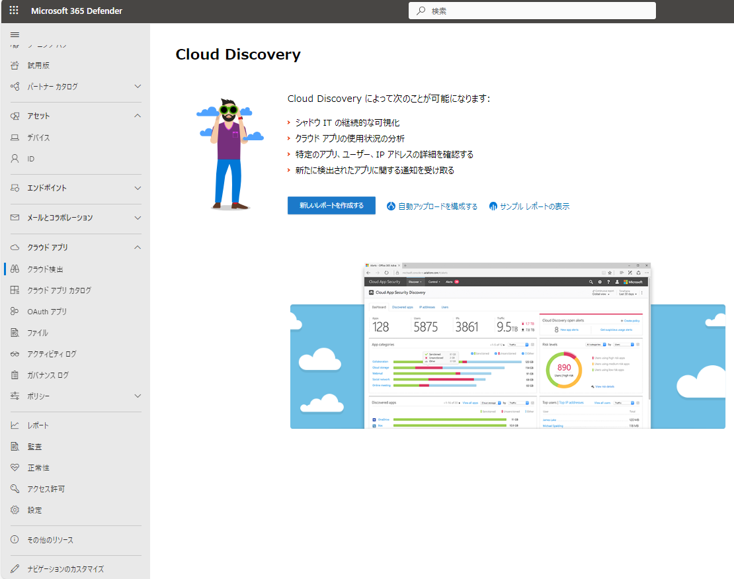Screen dimensions: 734x579
Task: Click the メールとコラボレーション envelope icon
Action: pyautogui.click(x=15, y=217)
